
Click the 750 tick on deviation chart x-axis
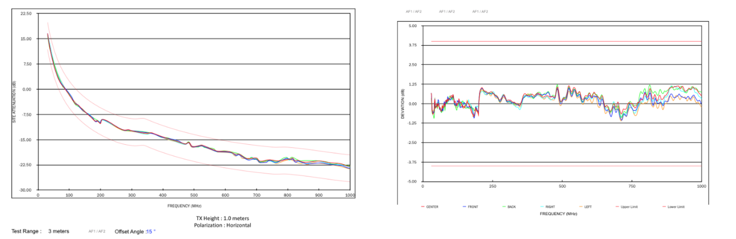pyautogui.click(x=632, y=186)
